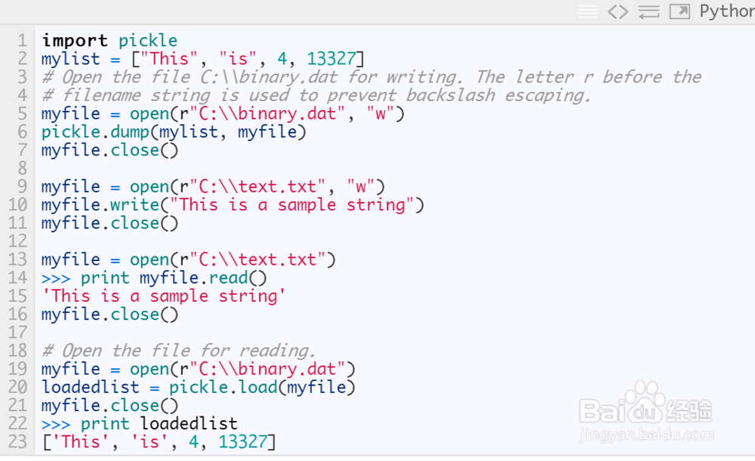Click line number 1 in the gutter
Viewport: 755px width, 461px height.
click(22, 41)
